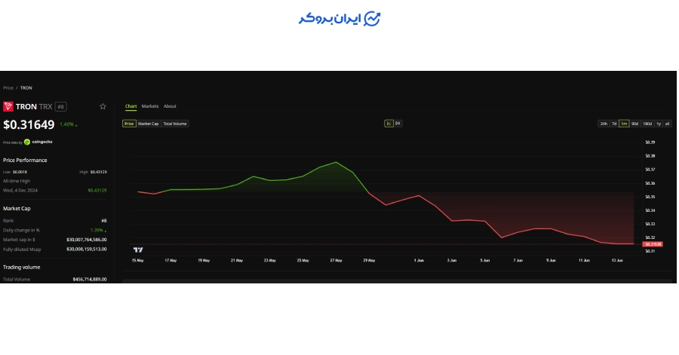Toggle the Total Volume data view

pyautogui.click(x=174, y=124)
